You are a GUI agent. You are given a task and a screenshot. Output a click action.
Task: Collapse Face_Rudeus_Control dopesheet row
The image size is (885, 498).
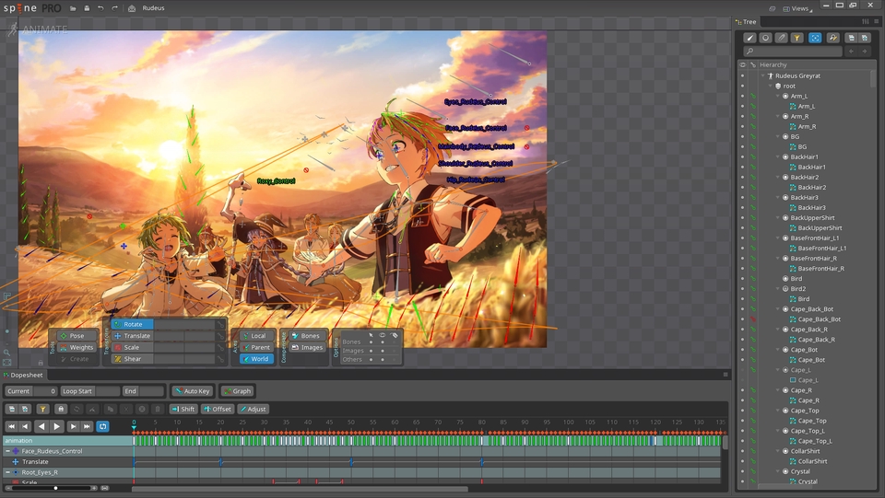pyautogui.click(x=8, y=451)
